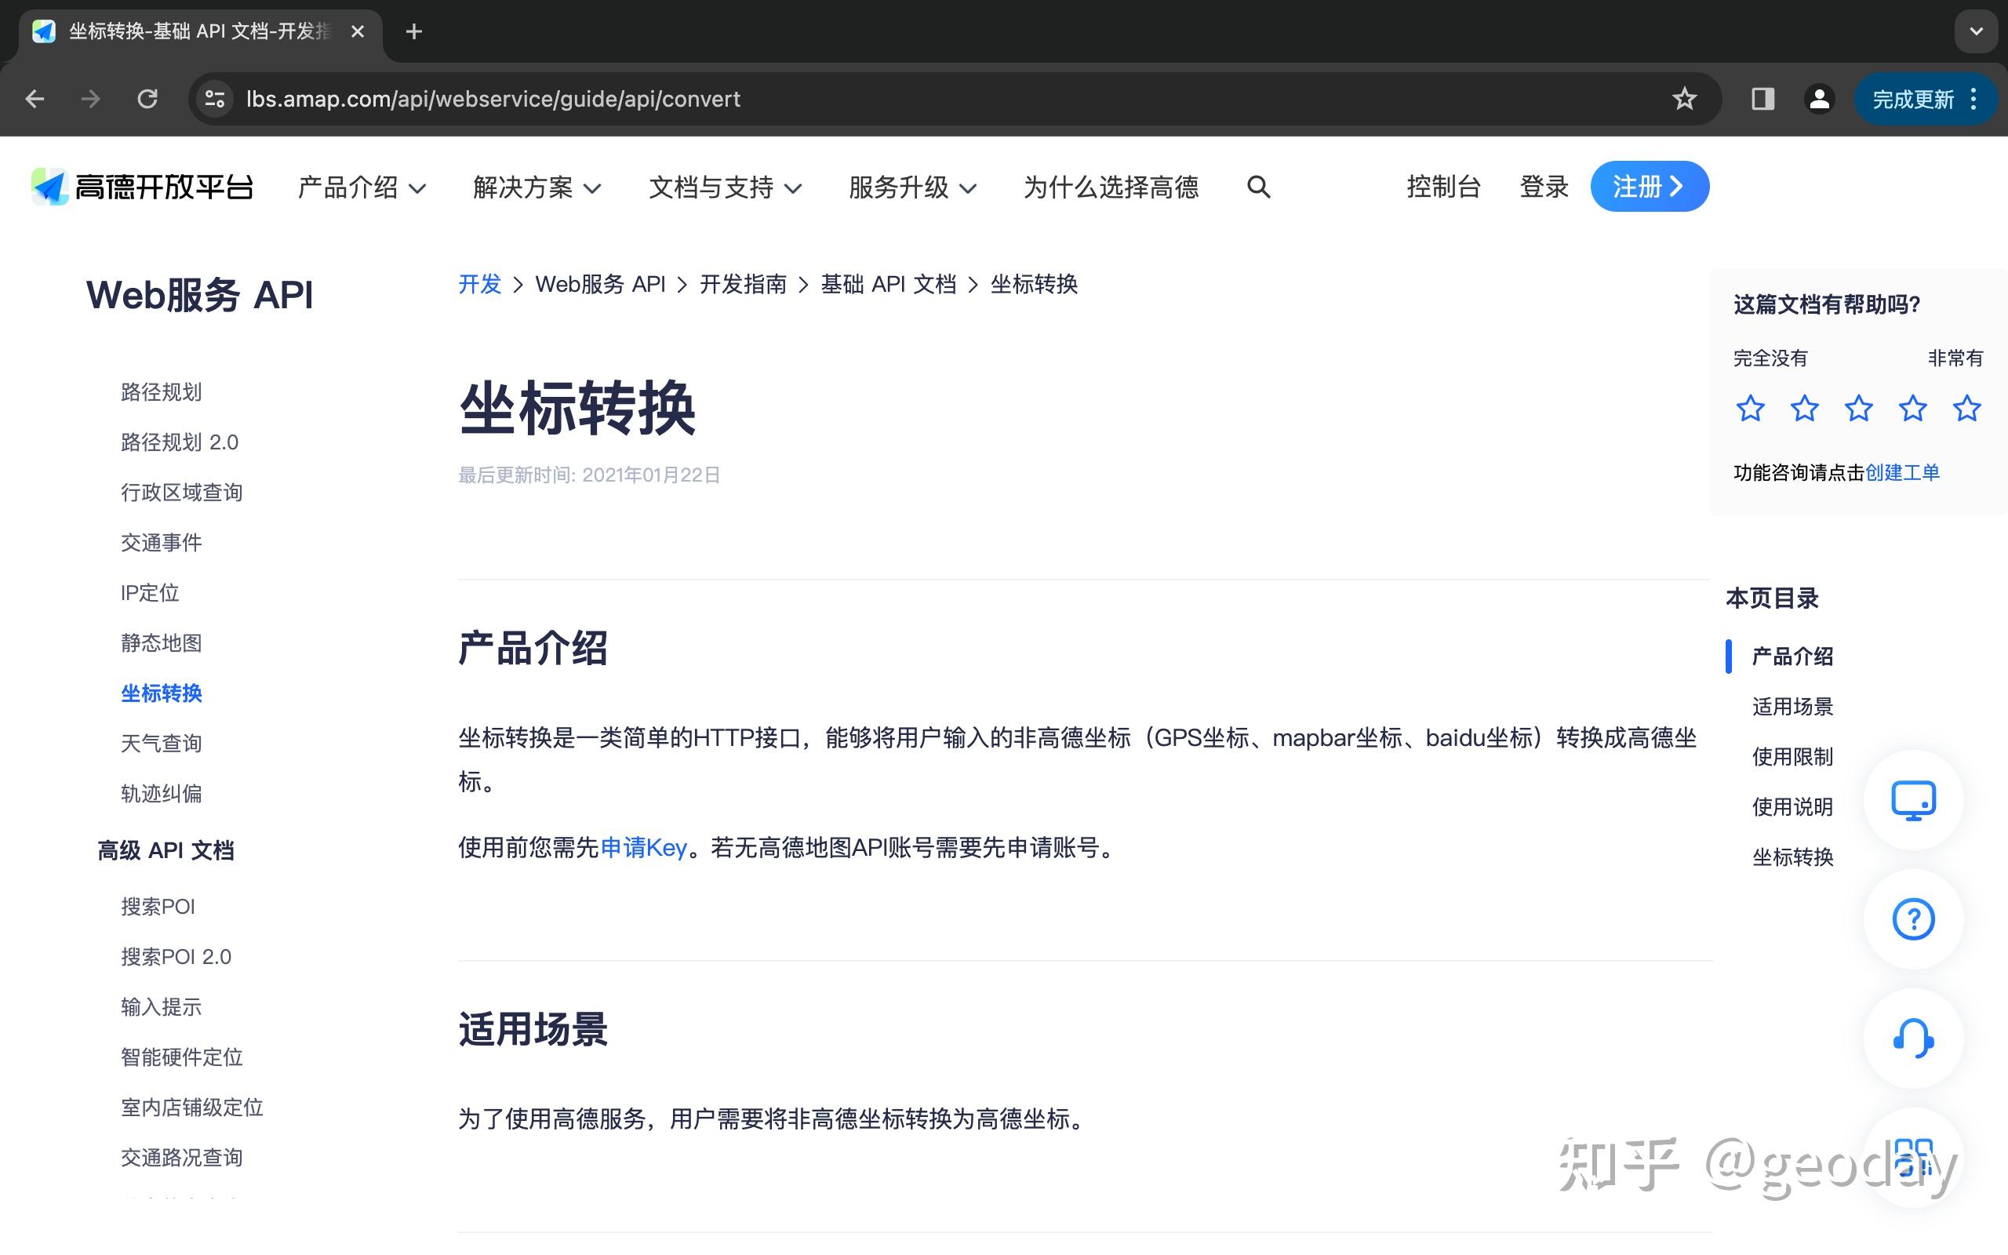Open site information icon in address bar
This screenshot has height=1255, width=2008.
[x=215, y=100]
